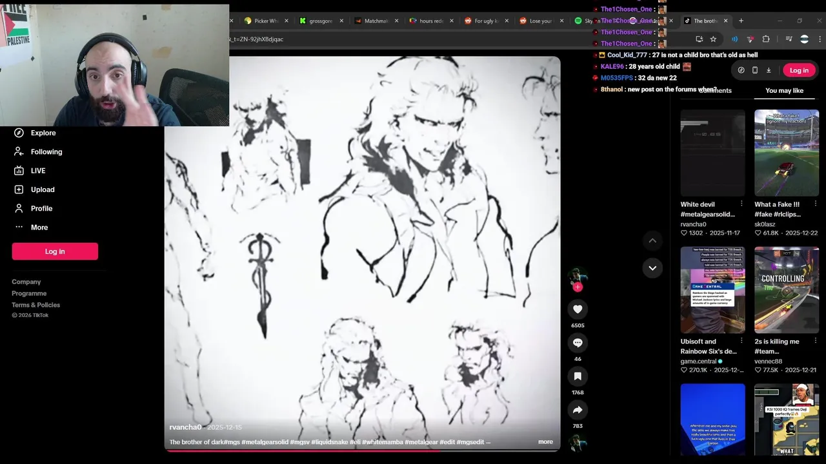Open the Company footer link
Screen dimensions: 826x464
[x=26, y=282]
